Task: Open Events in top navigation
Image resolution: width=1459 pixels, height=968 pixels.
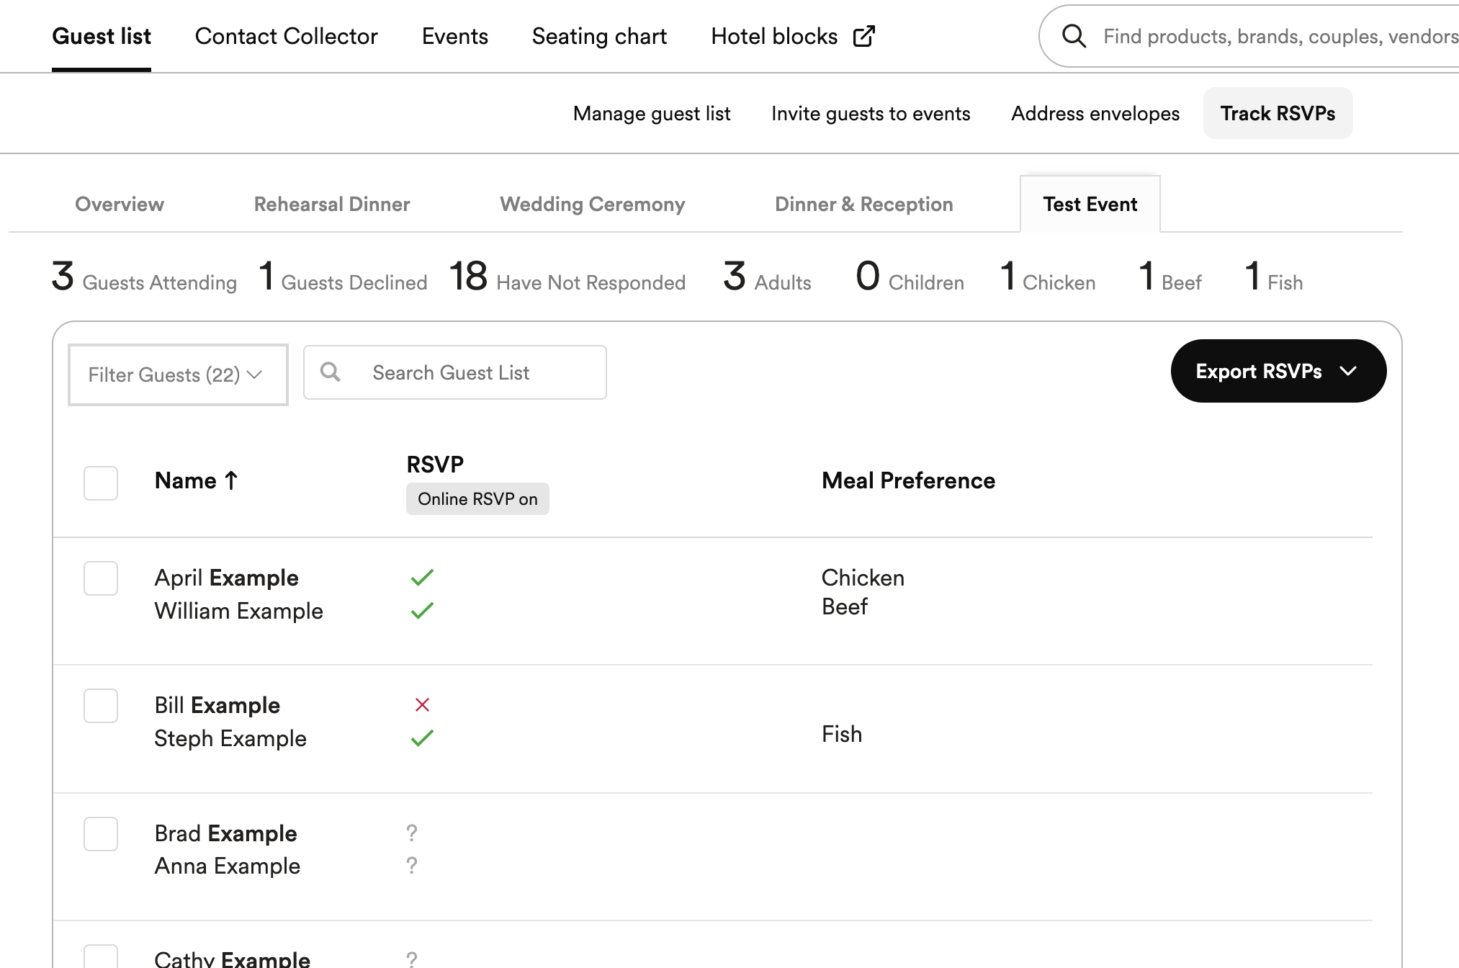Action: 455,36
